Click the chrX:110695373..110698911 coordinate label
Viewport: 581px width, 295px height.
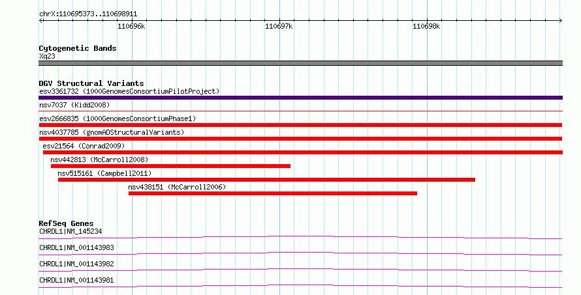[x=88, y=14]
